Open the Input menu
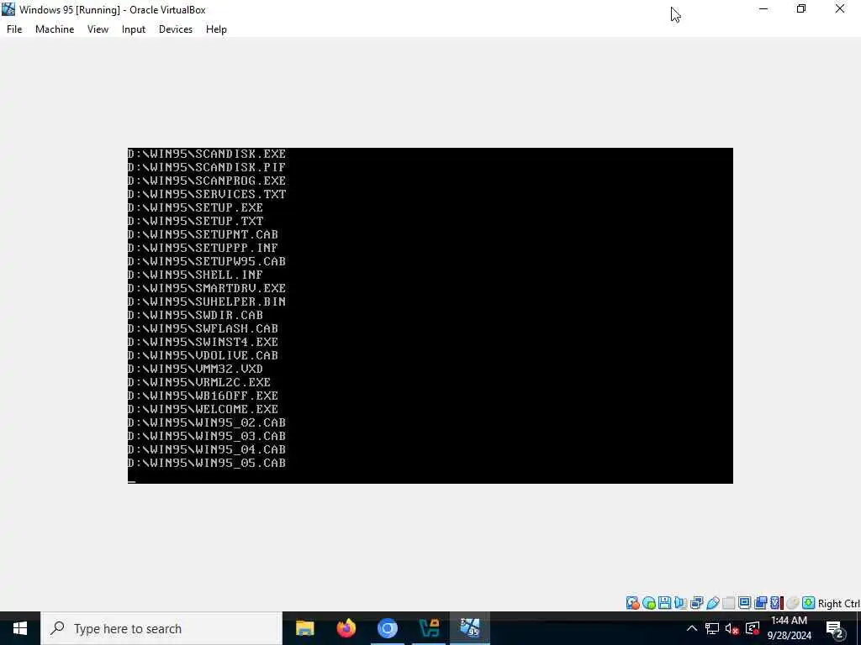861x645 pixels. click(134, 29)
